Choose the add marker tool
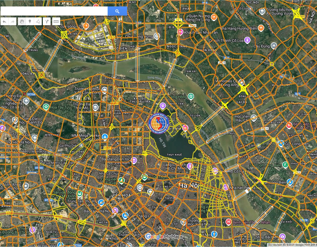The width and height of the screenshot is (317, 247). click(30, 21)
